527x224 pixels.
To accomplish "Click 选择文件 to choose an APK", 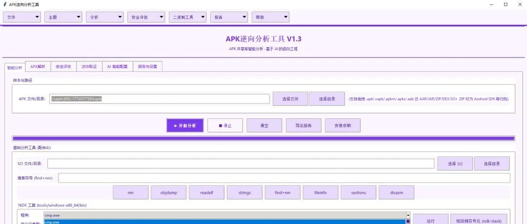I will (x=290, y=99).
